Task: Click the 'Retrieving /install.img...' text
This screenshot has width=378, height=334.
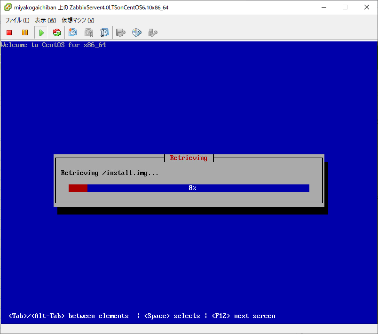Action: point(110,173)
